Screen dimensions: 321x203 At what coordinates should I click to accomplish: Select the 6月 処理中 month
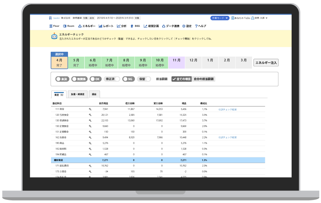pyautogui.click(x=93, y=63)
